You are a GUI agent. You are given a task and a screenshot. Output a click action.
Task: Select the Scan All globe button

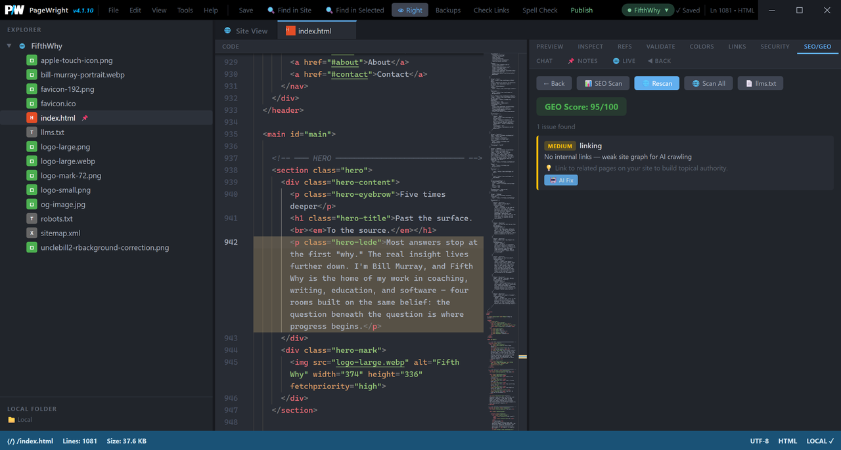point(708,83)
